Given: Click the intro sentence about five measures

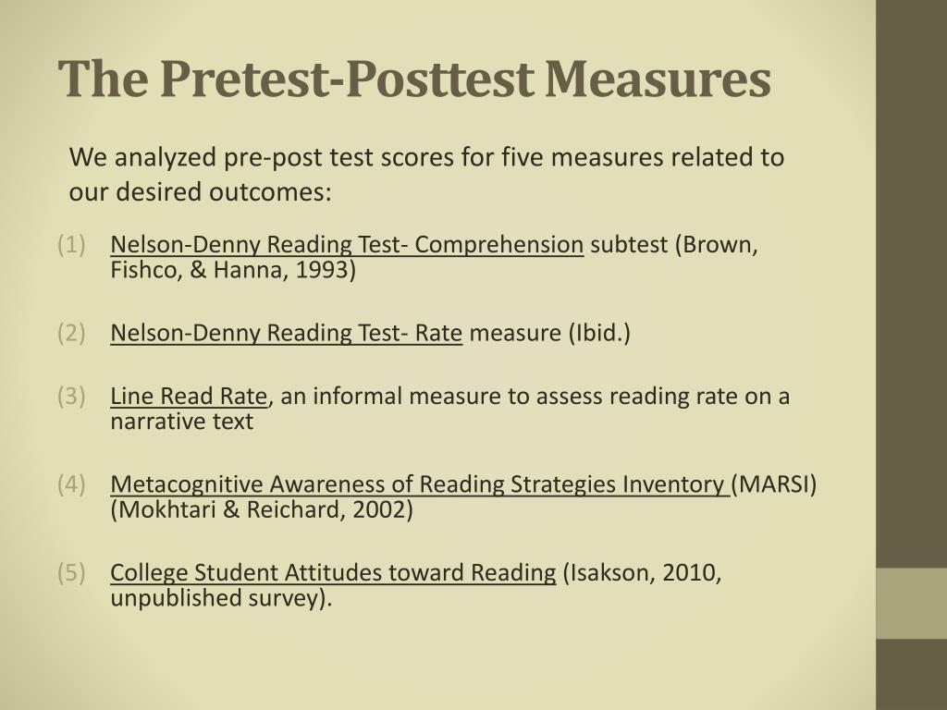Looking at the screenshot, I should coord(426,175).
